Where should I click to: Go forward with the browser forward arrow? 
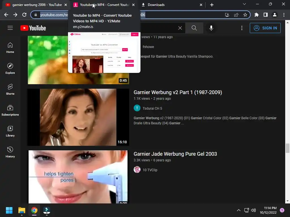(15, 15)
